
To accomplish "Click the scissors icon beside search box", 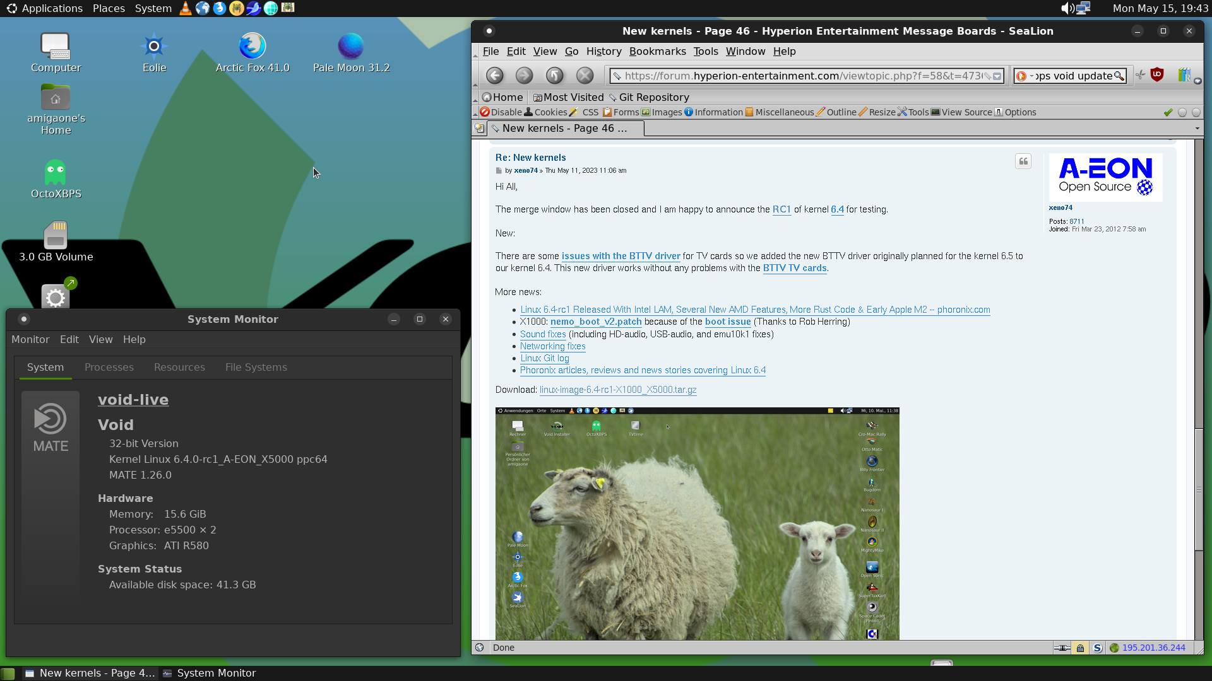I will 1140,75.
